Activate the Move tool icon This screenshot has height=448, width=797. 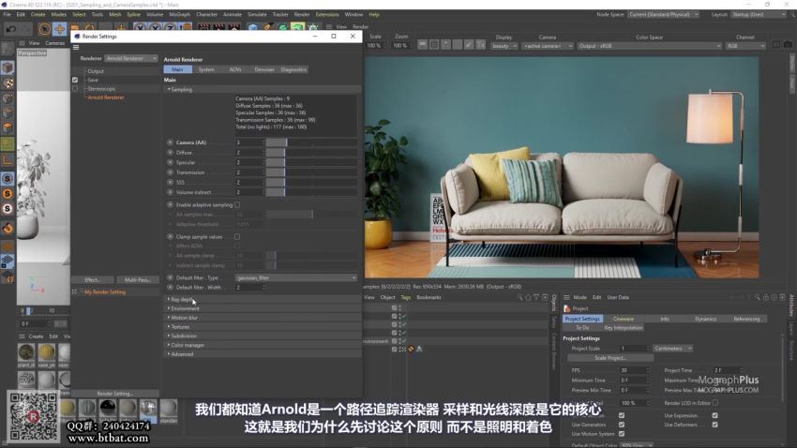click(x=59, y=29)
